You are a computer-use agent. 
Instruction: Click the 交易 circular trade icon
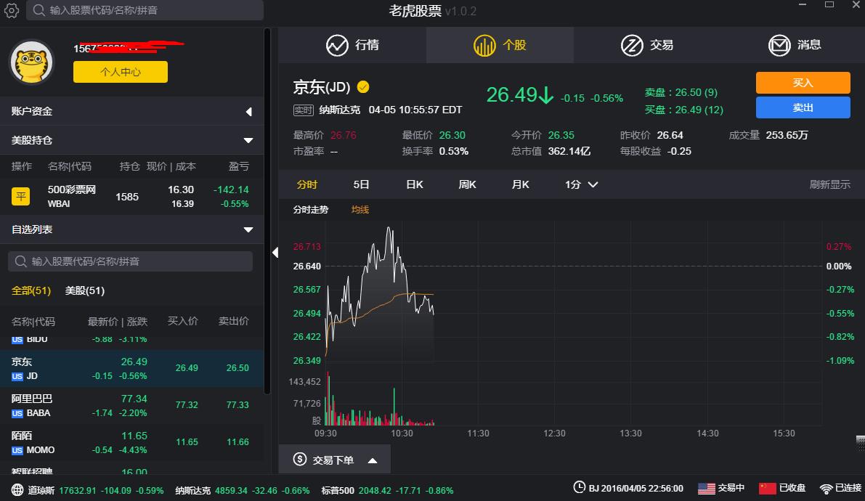coord(632,45)
